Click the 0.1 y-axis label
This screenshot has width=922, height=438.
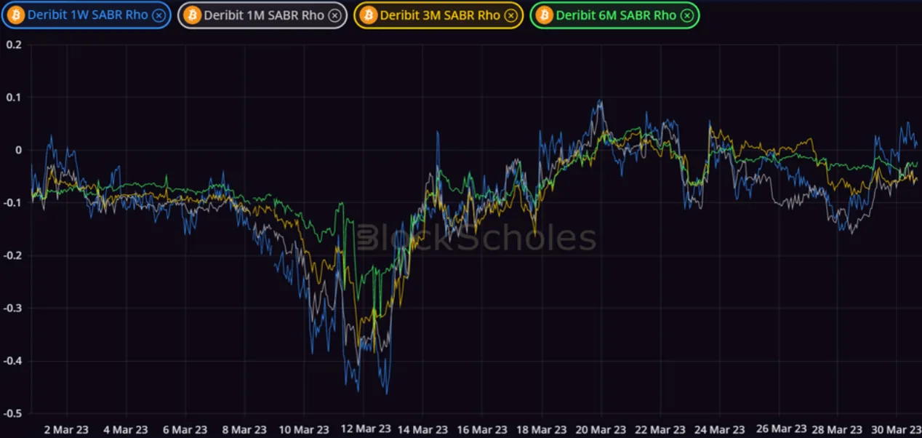click(13, 97)
